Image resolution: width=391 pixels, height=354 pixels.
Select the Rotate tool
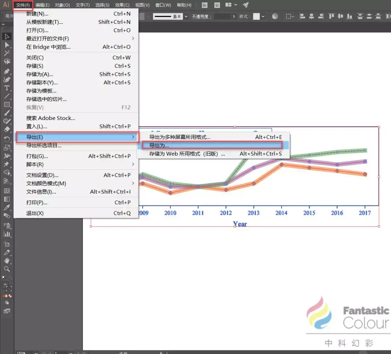click(7, 139)
